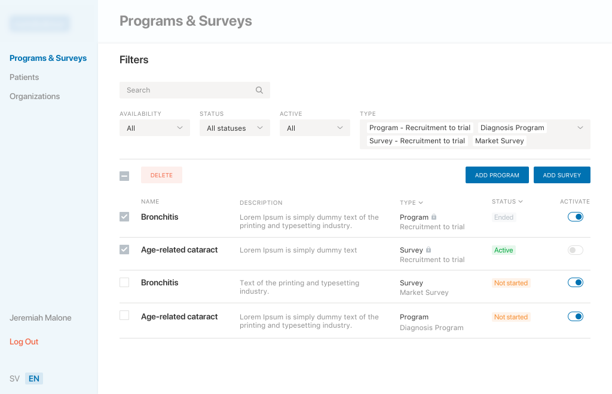The height and width of the screenshot is (394, 612).
Task: Click Not started badge in Diagnosis Program row
Action: [511, 317]
